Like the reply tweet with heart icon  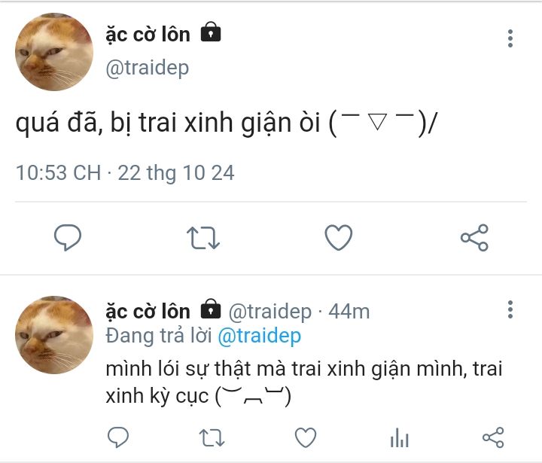coord(306,437)
